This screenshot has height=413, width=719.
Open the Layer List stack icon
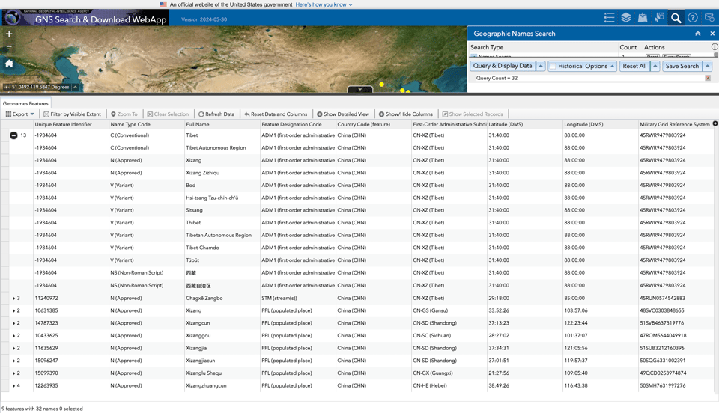(x=625, y=17)
